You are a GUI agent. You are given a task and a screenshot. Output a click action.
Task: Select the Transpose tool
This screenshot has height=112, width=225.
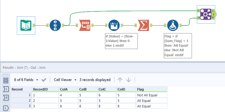click(x=85, y=25)
